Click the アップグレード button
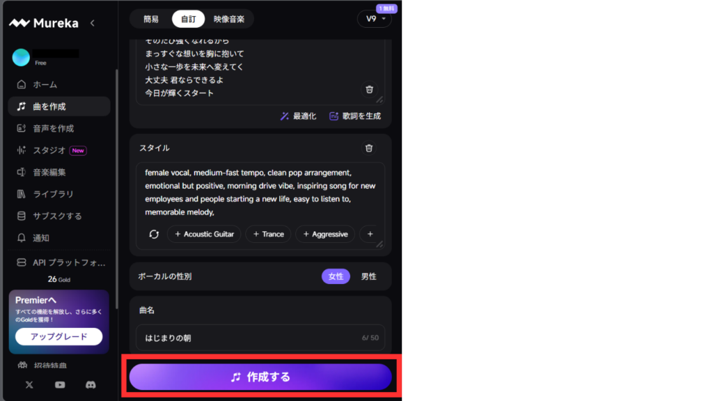 (59, 336)
